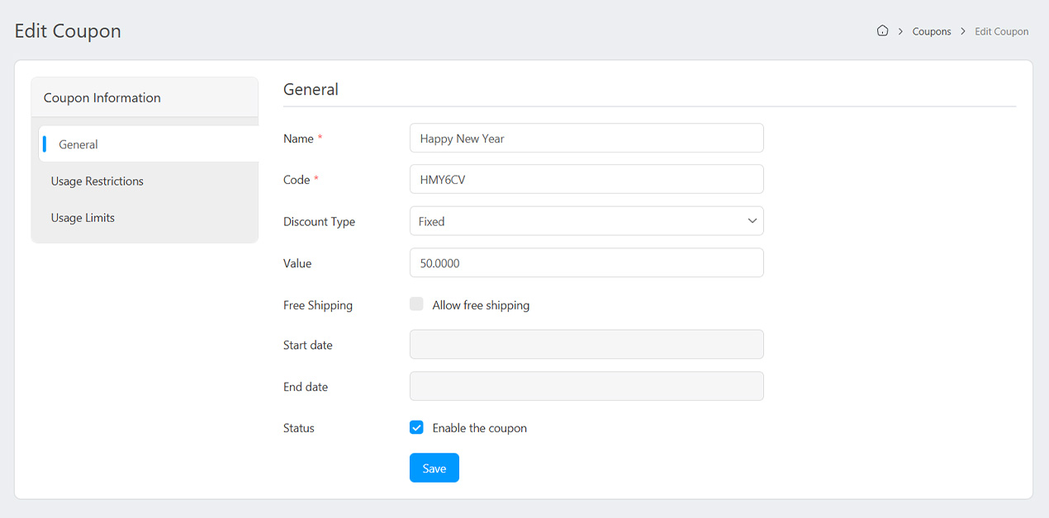Viewport: 1049px width, 518px height.
Task: Open the Usage Limits tab
Action: tap(83, 218)
